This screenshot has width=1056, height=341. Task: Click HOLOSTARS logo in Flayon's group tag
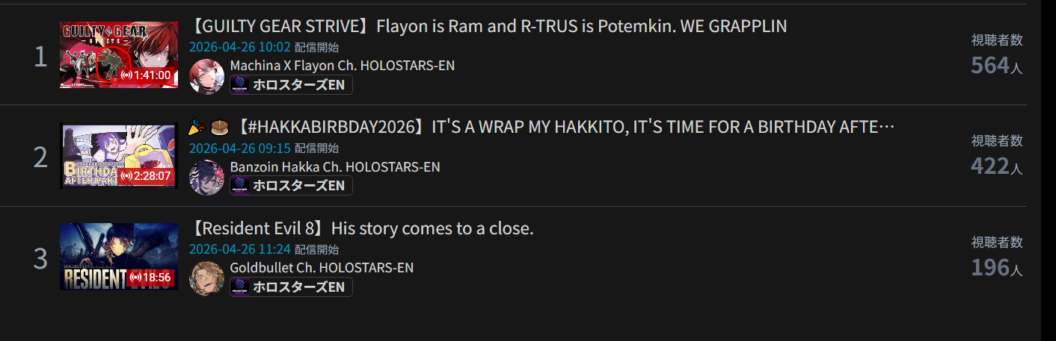(x=241, y=85)
